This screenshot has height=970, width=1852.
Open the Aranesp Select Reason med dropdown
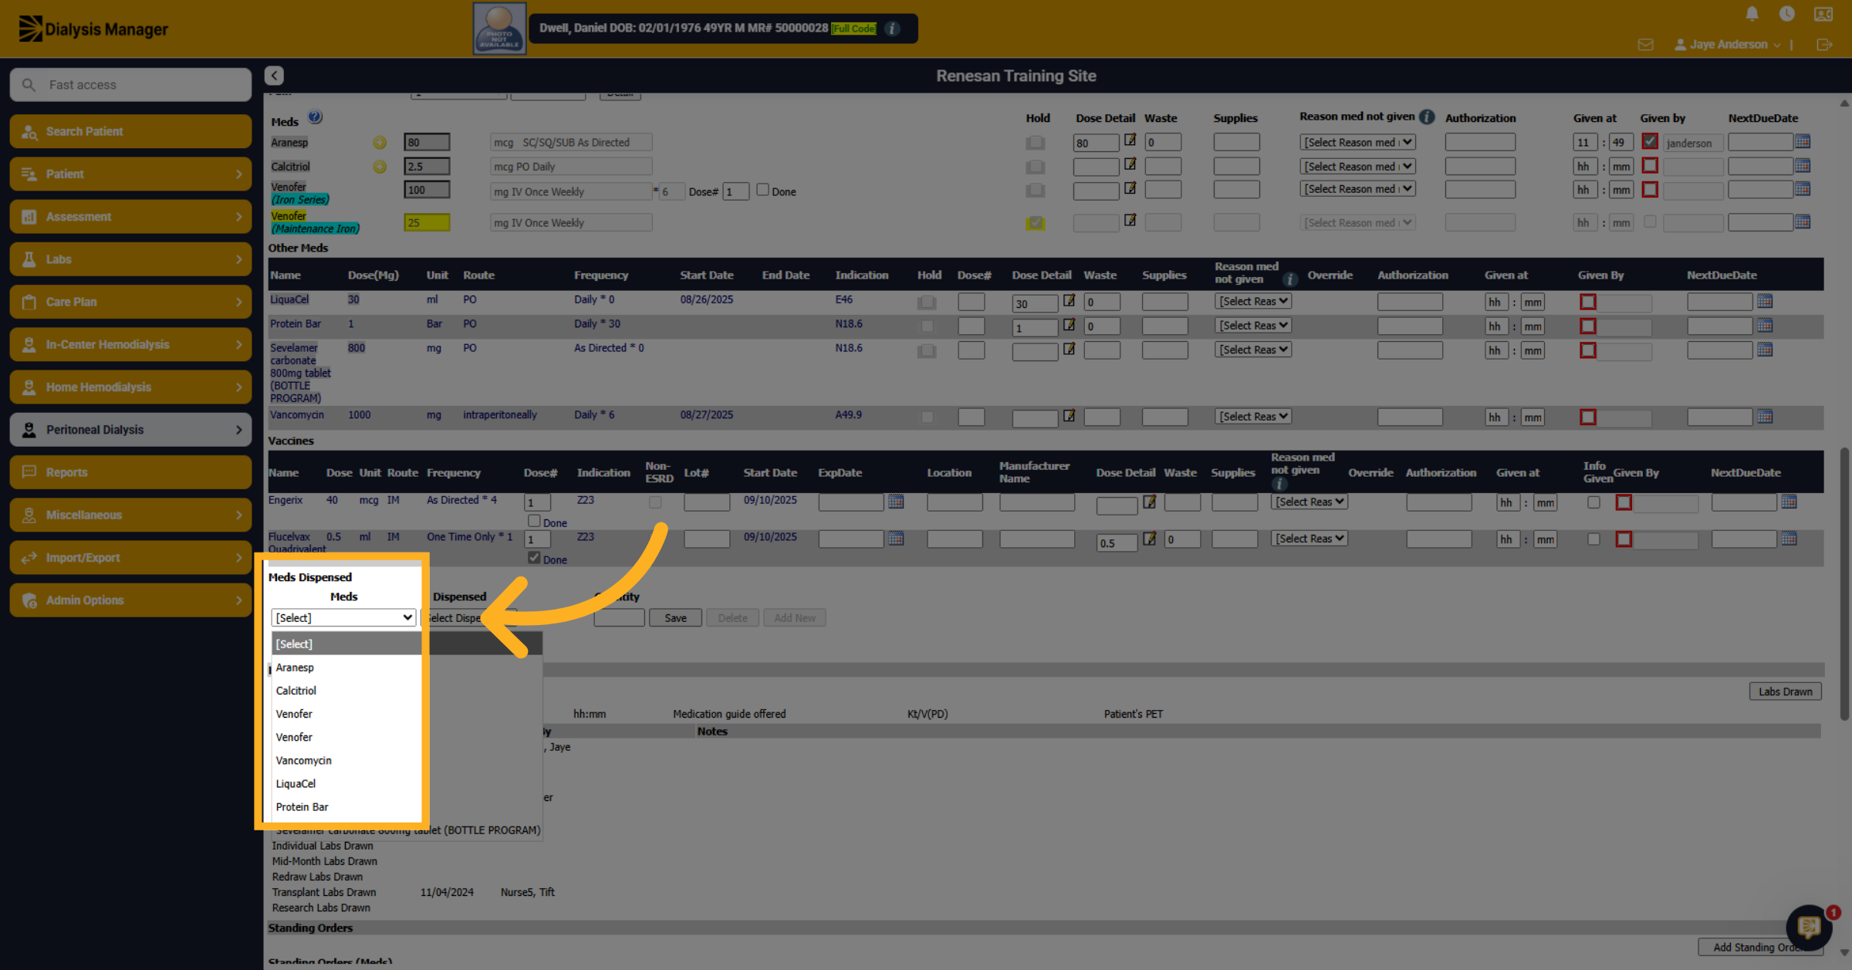pos(1357,142)
